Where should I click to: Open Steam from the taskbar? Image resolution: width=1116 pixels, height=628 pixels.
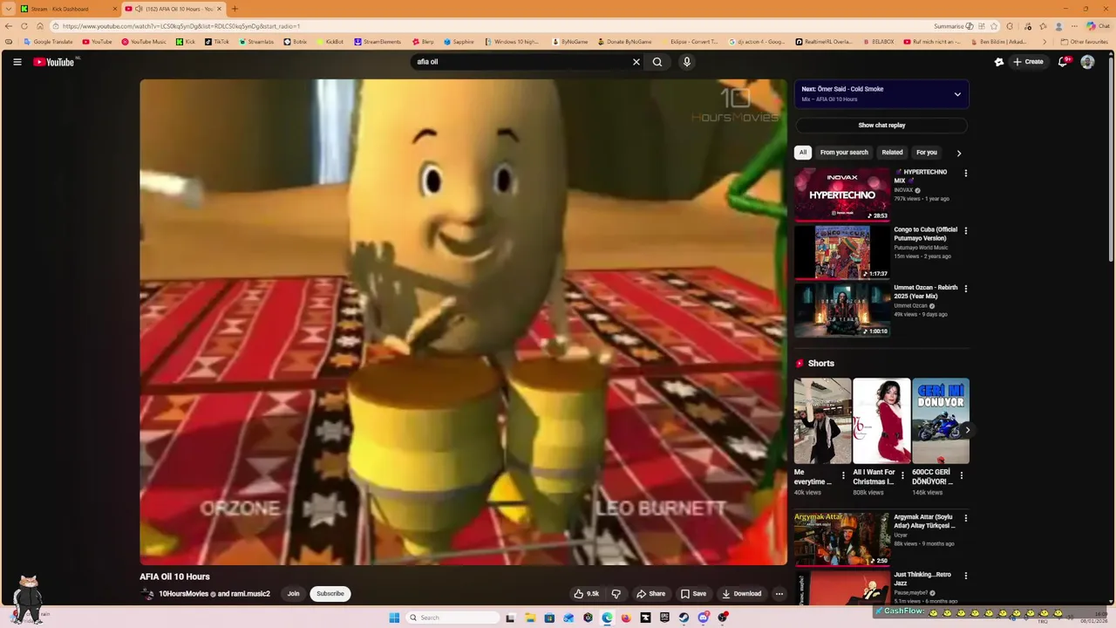[684, 618]
